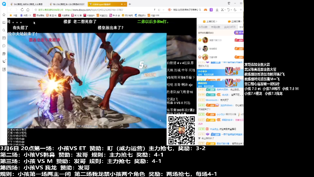
Task: Click the chat username 林水友
Action: point(225,95)
